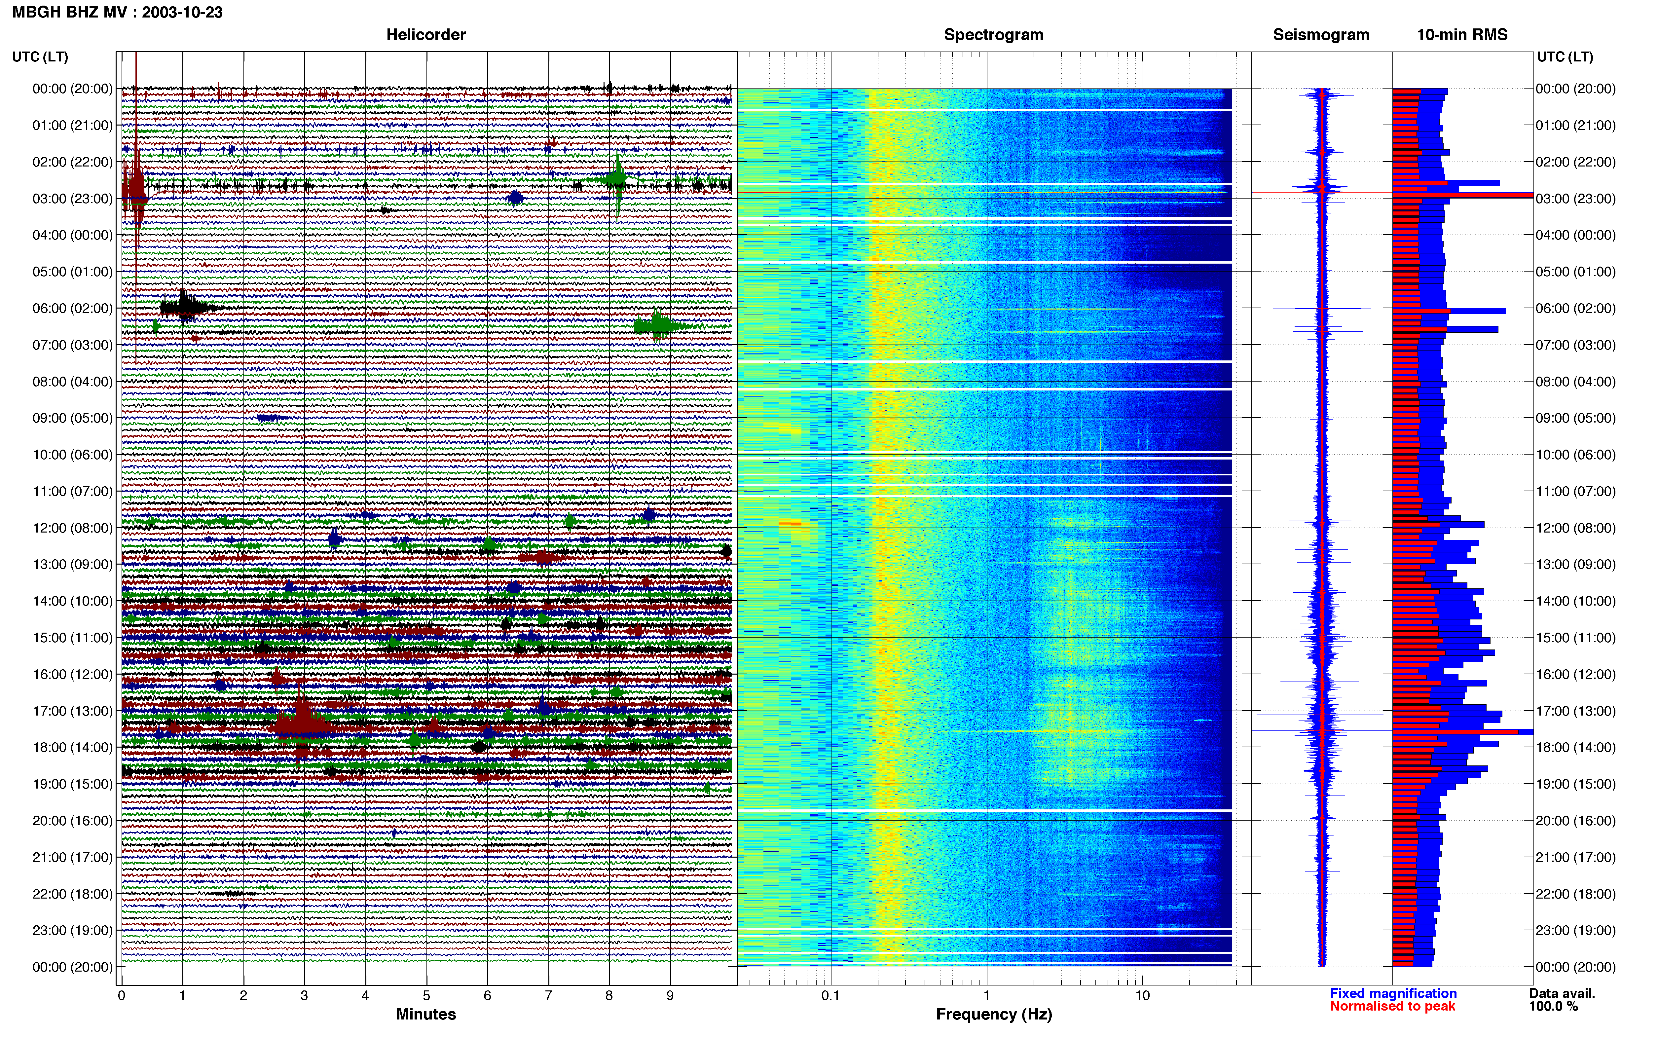Click the left '06:00 (02:00)' time label

point(72,309)
